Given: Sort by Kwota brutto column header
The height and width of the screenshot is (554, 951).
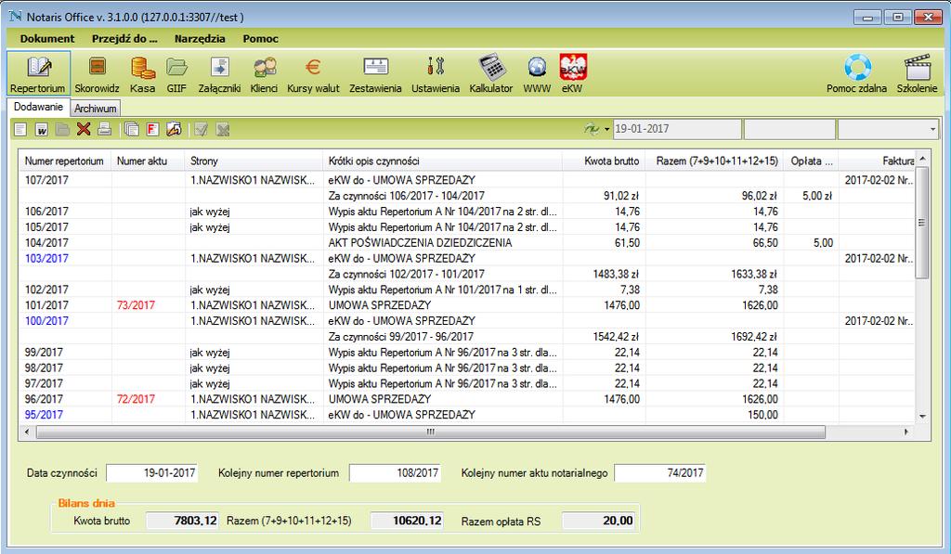Looking at the screenshot, I should (604, 161).
